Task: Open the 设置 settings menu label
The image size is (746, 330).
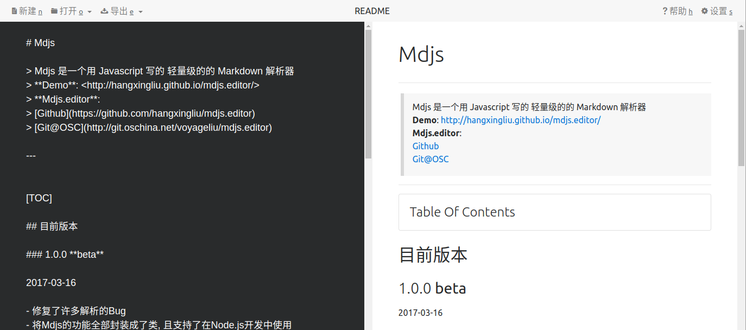Action: point(719,11)
